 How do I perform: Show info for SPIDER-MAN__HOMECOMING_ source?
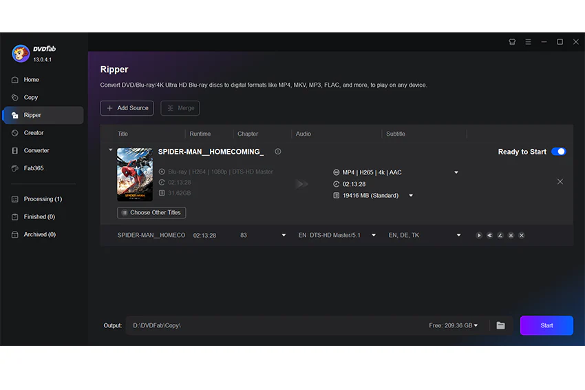(x=278, y=152)
